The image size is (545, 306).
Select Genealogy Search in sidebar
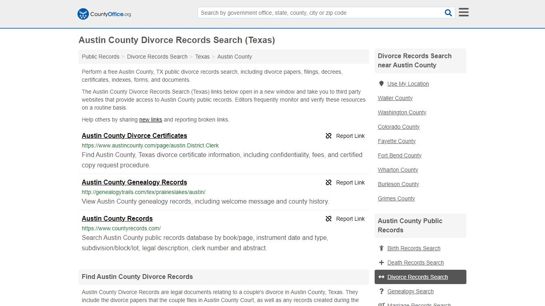point(410,291)
